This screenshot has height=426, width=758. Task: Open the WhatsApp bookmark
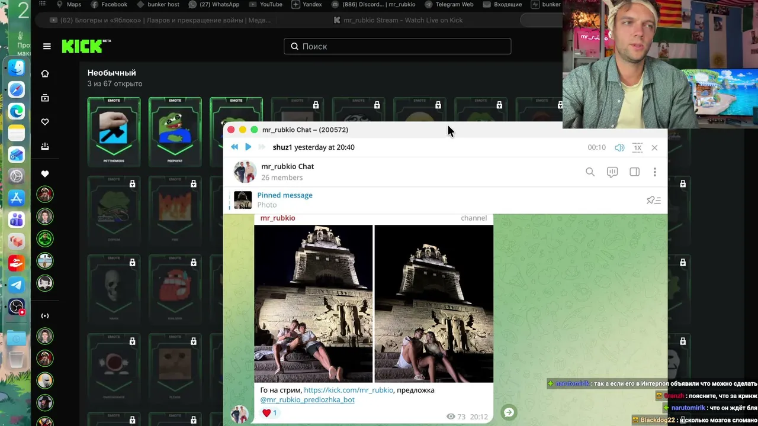pos(213,4)
